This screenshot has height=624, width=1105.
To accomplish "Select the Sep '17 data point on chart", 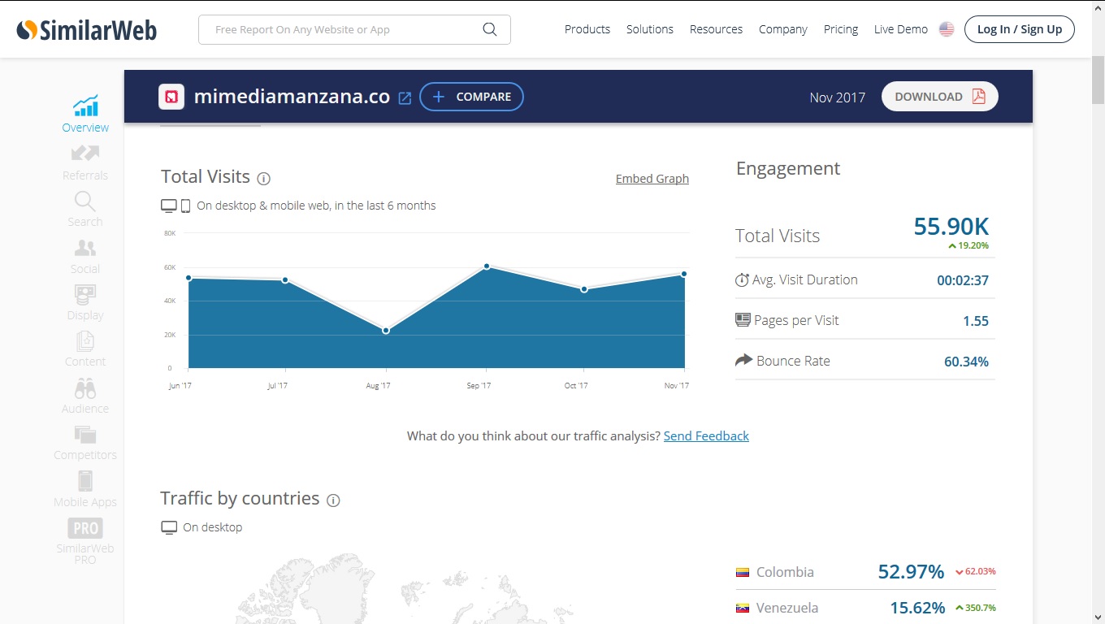I will coord(487,266).
